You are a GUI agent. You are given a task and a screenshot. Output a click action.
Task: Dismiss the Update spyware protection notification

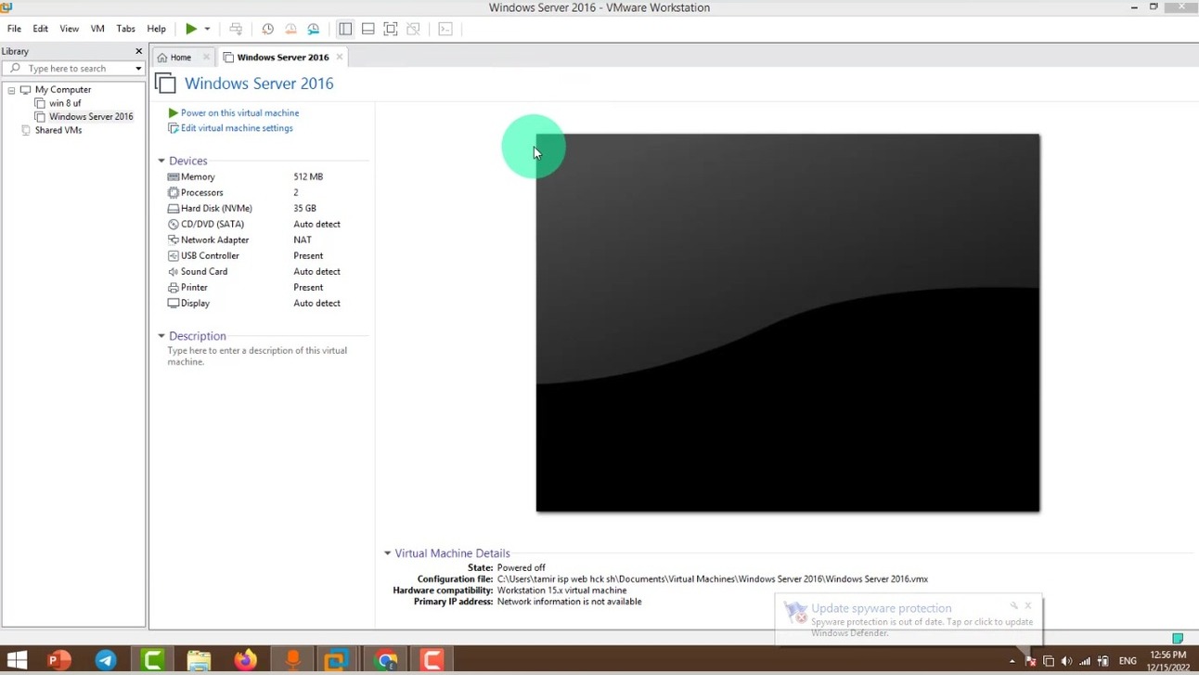click(1028, 605)
